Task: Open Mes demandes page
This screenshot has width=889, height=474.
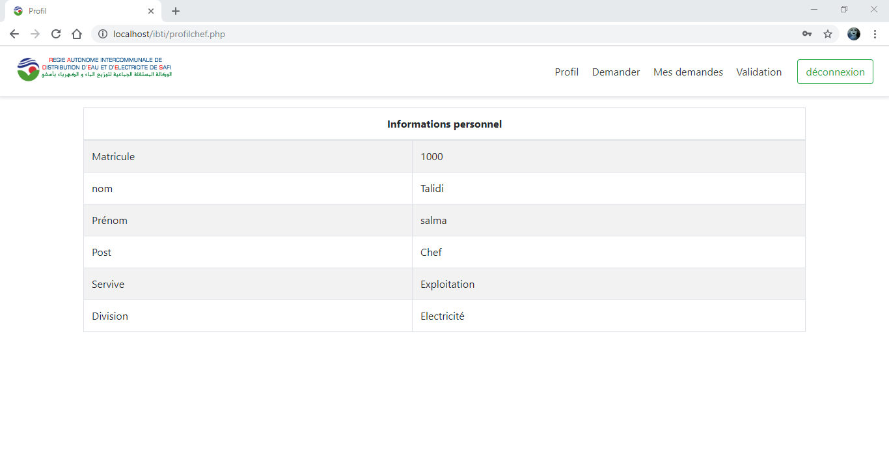Action: (688, 72)
